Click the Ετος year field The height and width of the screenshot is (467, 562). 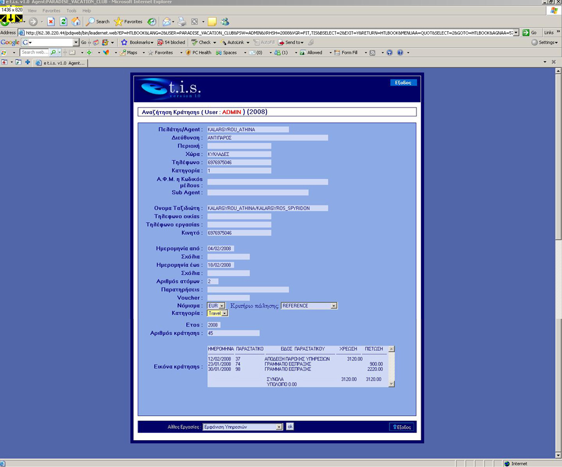pyautogui.click(x=214, y=325)
